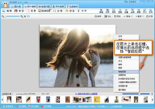This screenshot has height=109, width=155.
Task: Open the 编辑 edit category
Action: click(x=7, y=11)
